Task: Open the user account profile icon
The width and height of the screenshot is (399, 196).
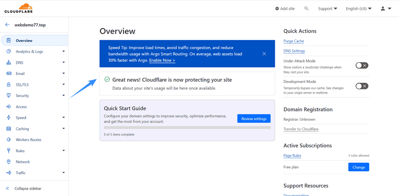Action: click(383, 8)
